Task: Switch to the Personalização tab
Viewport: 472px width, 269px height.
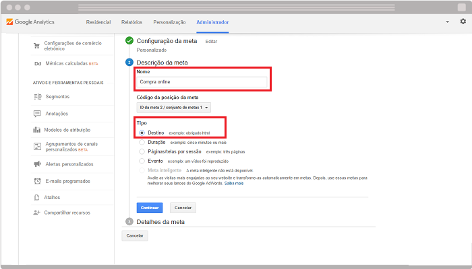Action: pyautogui.click(x=169, y=22)
